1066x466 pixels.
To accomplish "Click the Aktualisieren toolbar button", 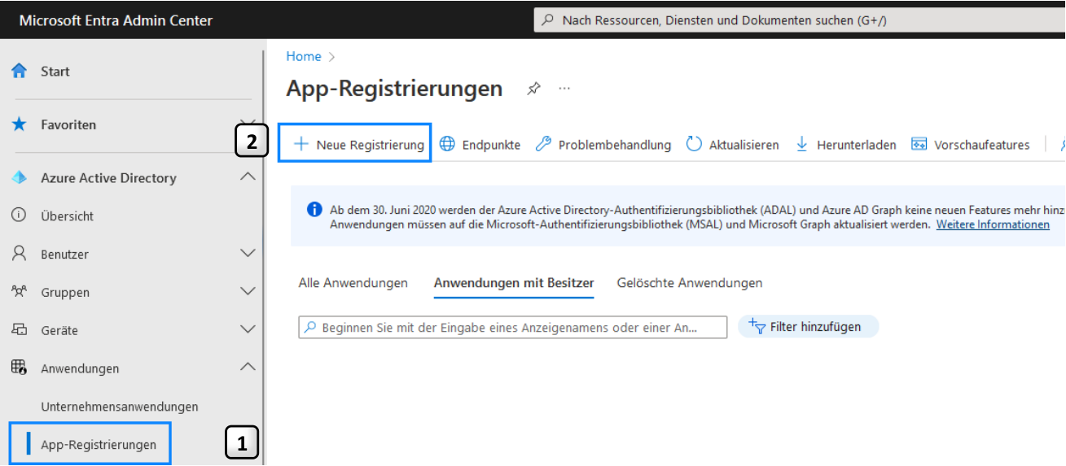I will (x=732, y=144).
